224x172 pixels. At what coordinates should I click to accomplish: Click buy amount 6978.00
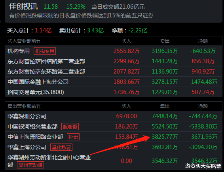(x=126, y=116)
